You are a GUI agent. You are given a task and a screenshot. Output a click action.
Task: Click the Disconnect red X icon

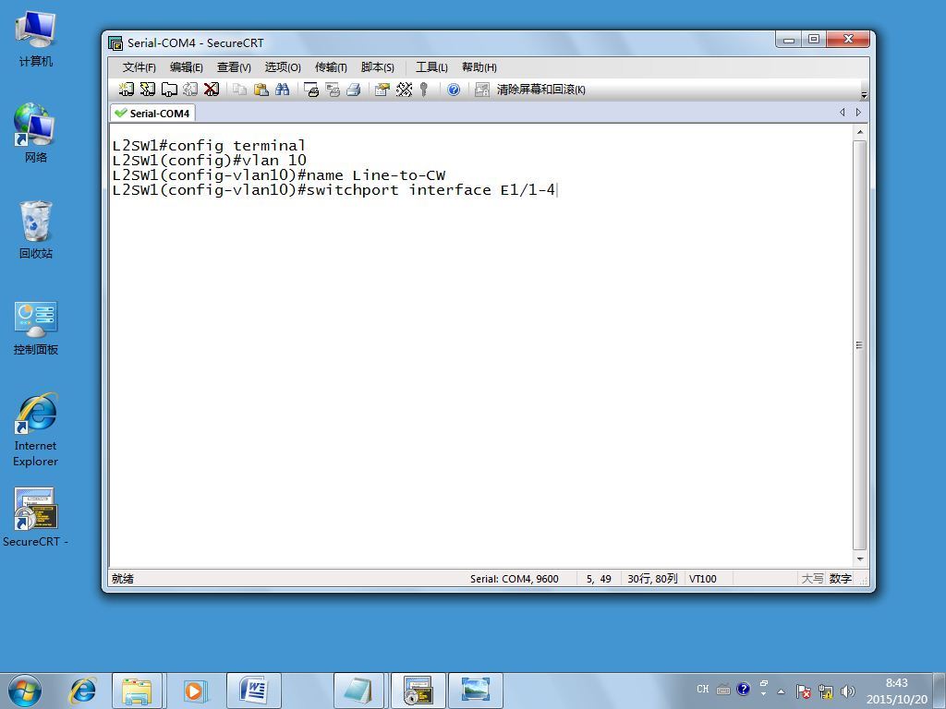[x=212, y=90]
